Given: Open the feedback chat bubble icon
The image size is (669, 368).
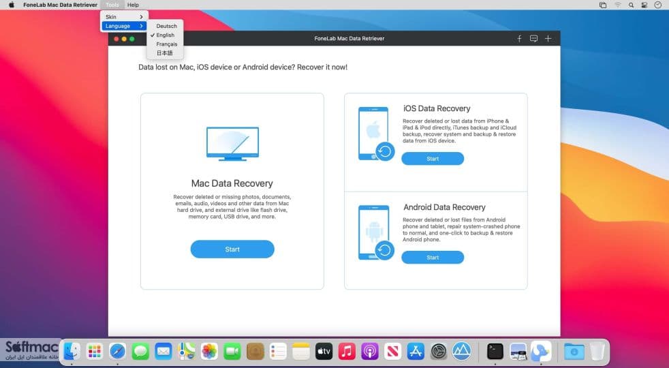Looking at the screenshot, I should point(533,38).
